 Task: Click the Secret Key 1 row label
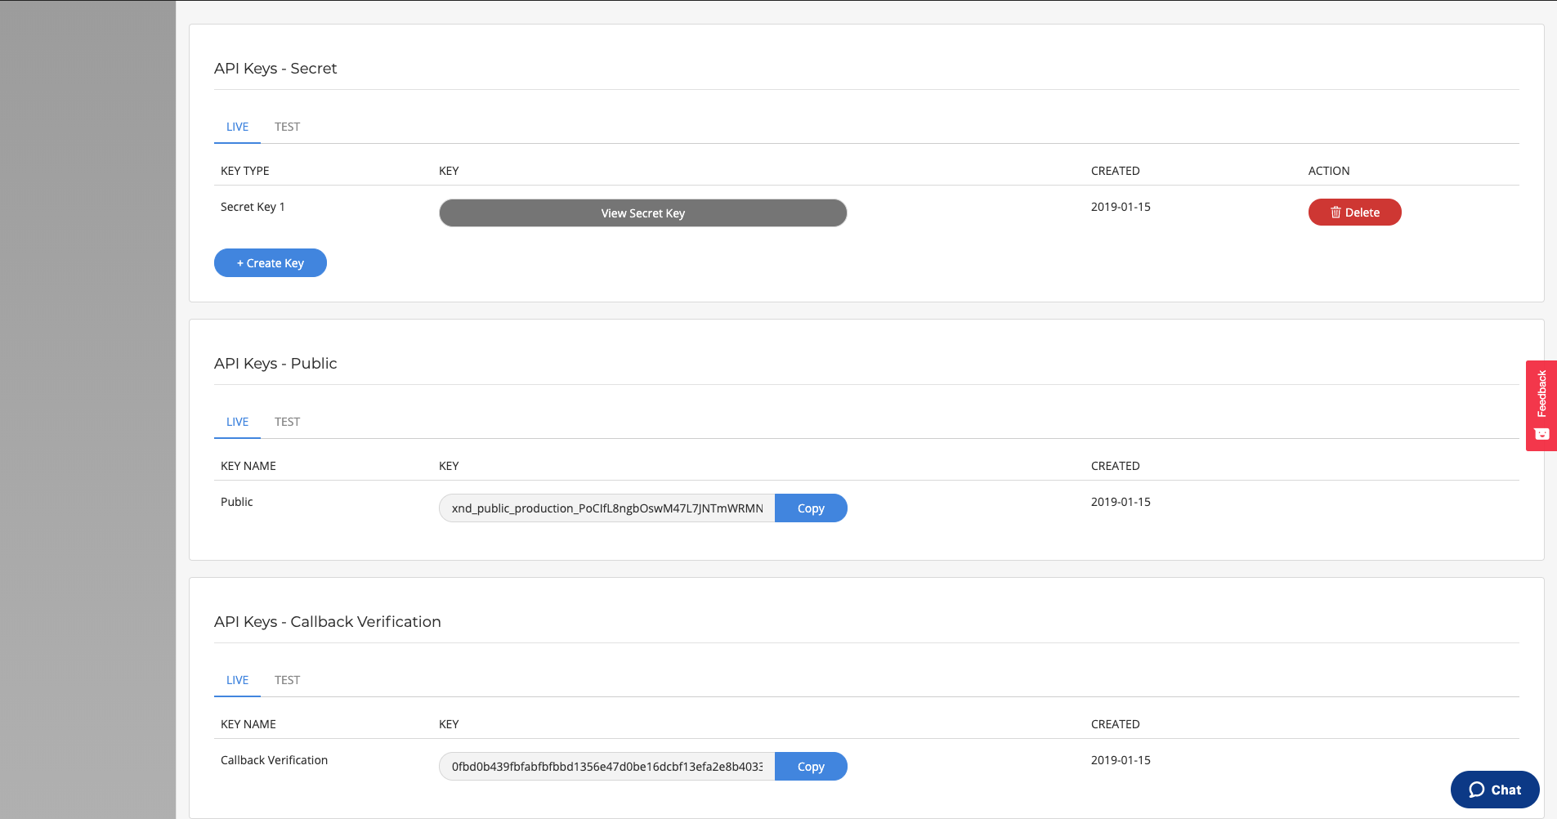(x=253, y=207)
